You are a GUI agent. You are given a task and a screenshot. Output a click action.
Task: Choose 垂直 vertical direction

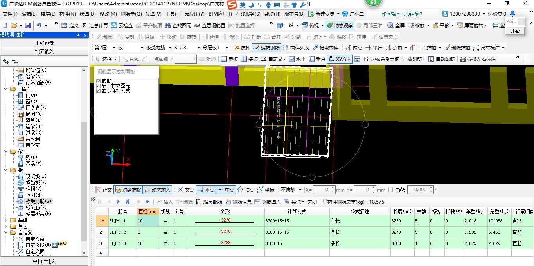pos(317,59)
